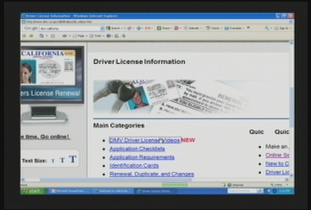Open the Identification Cards link

point(134,166)
